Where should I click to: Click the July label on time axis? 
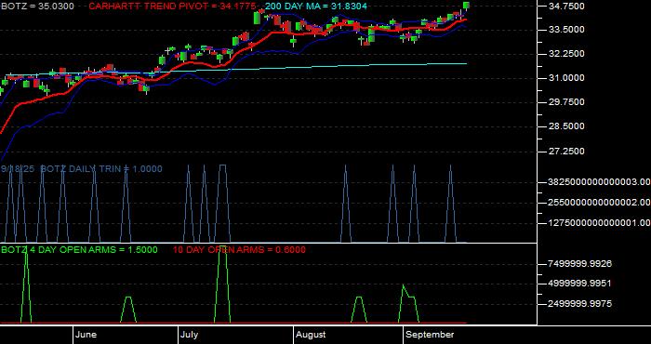[x=190, y=335]
